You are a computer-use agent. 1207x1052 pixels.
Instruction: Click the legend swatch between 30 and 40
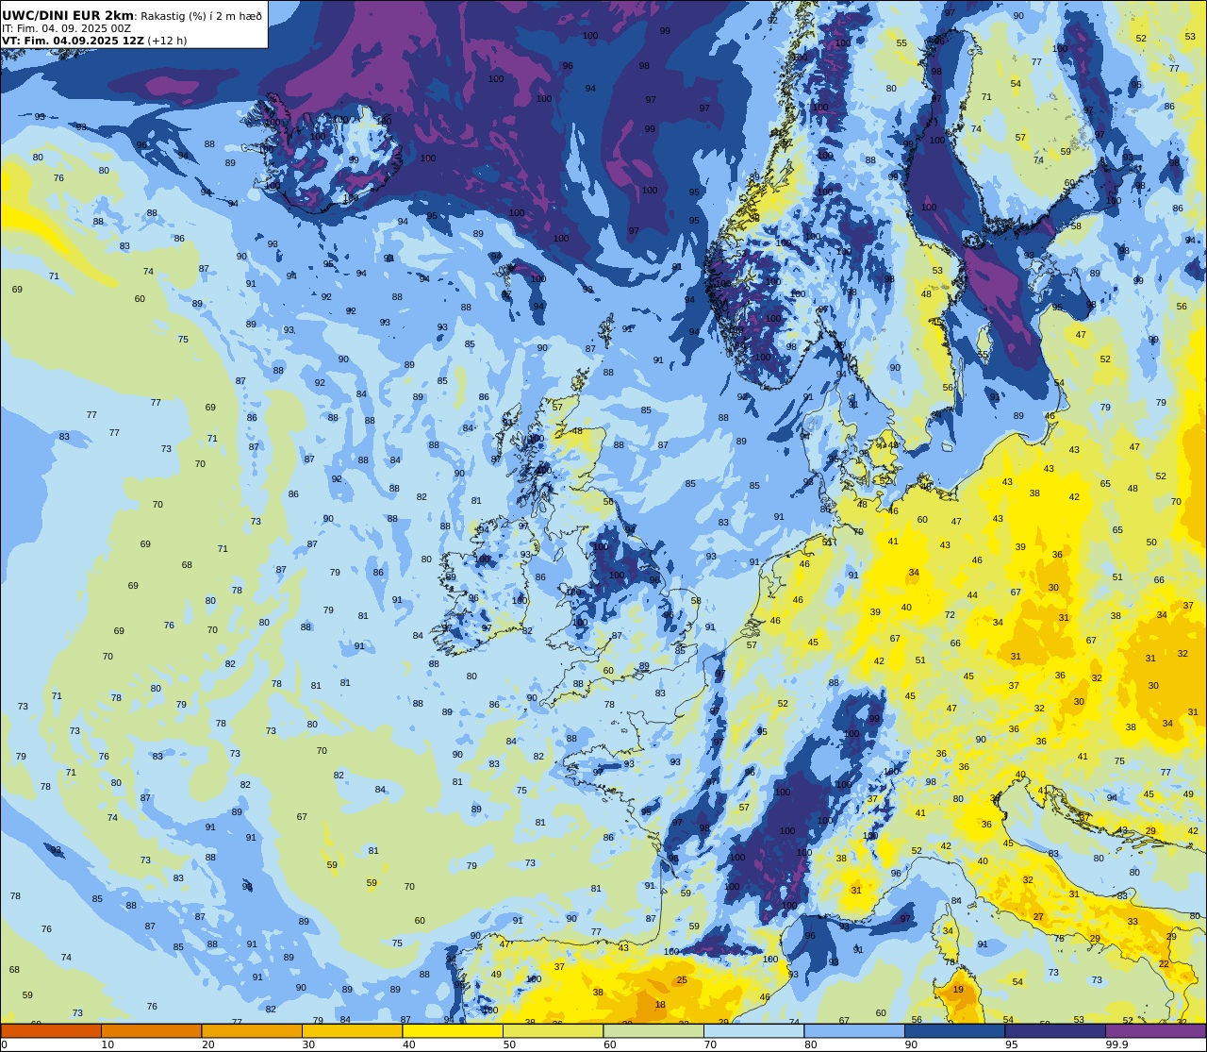pyautogui.click(x=352, y=1031)
